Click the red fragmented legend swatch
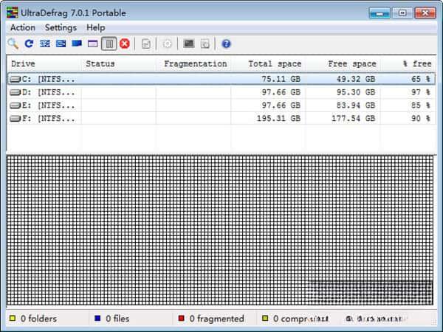This screenshot has width=443, height=332. pyautogui.click(x=182, y=319)
